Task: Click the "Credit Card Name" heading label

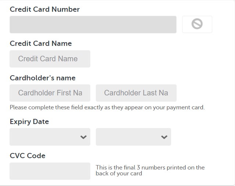Action: click(41, 43)
